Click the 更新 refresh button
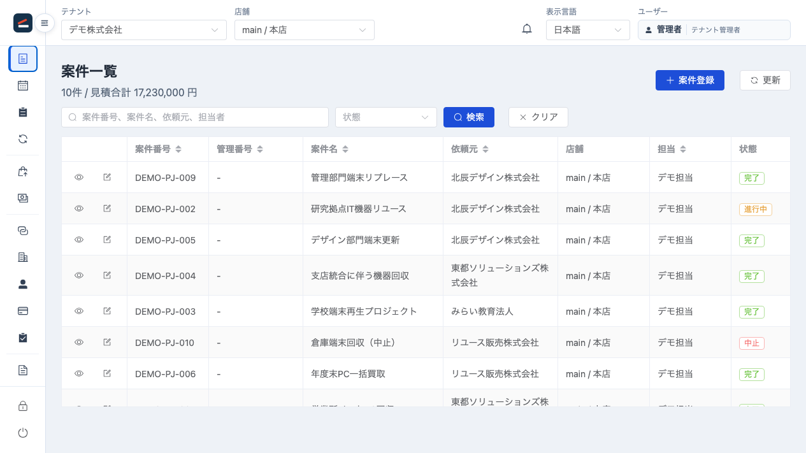806x453 pixels. pos(765,80)
